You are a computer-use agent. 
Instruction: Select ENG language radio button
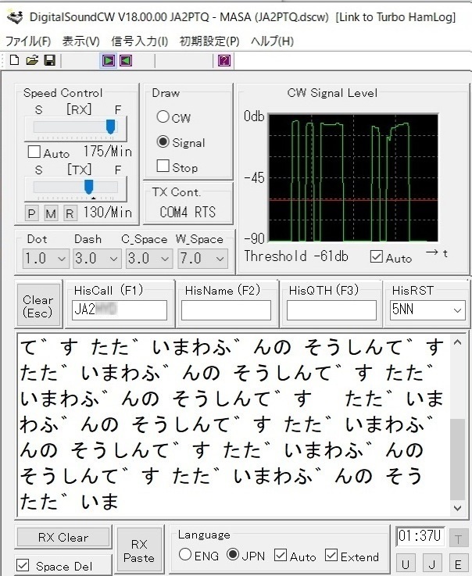[185, 554]
